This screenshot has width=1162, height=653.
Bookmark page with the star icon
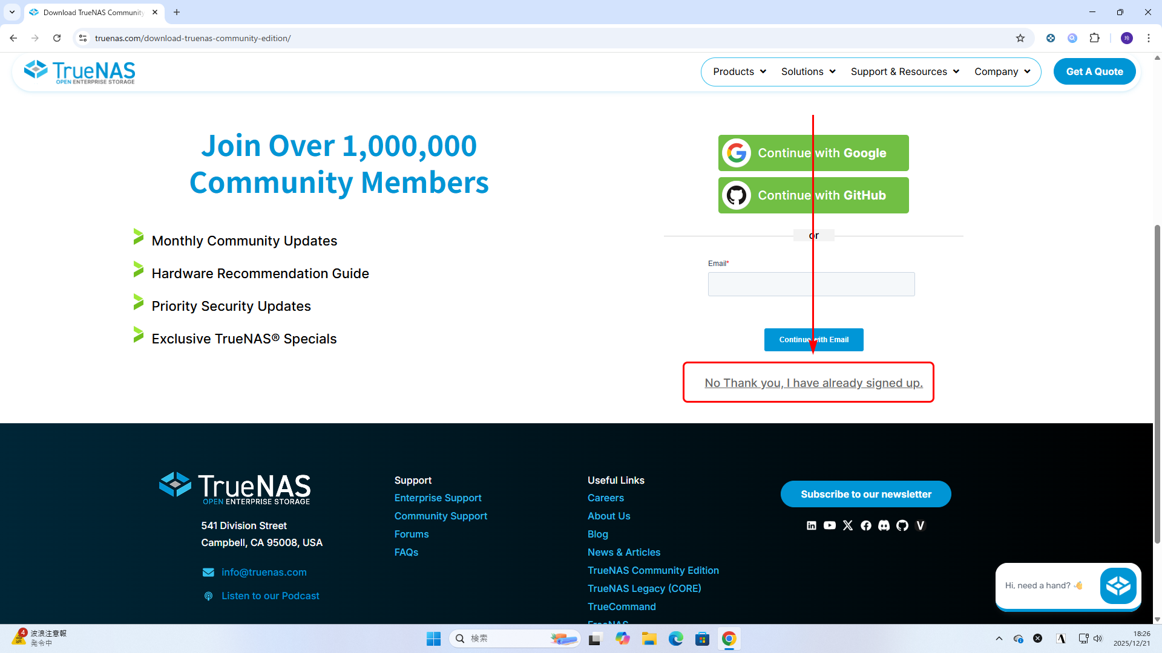coord(1020,38)
